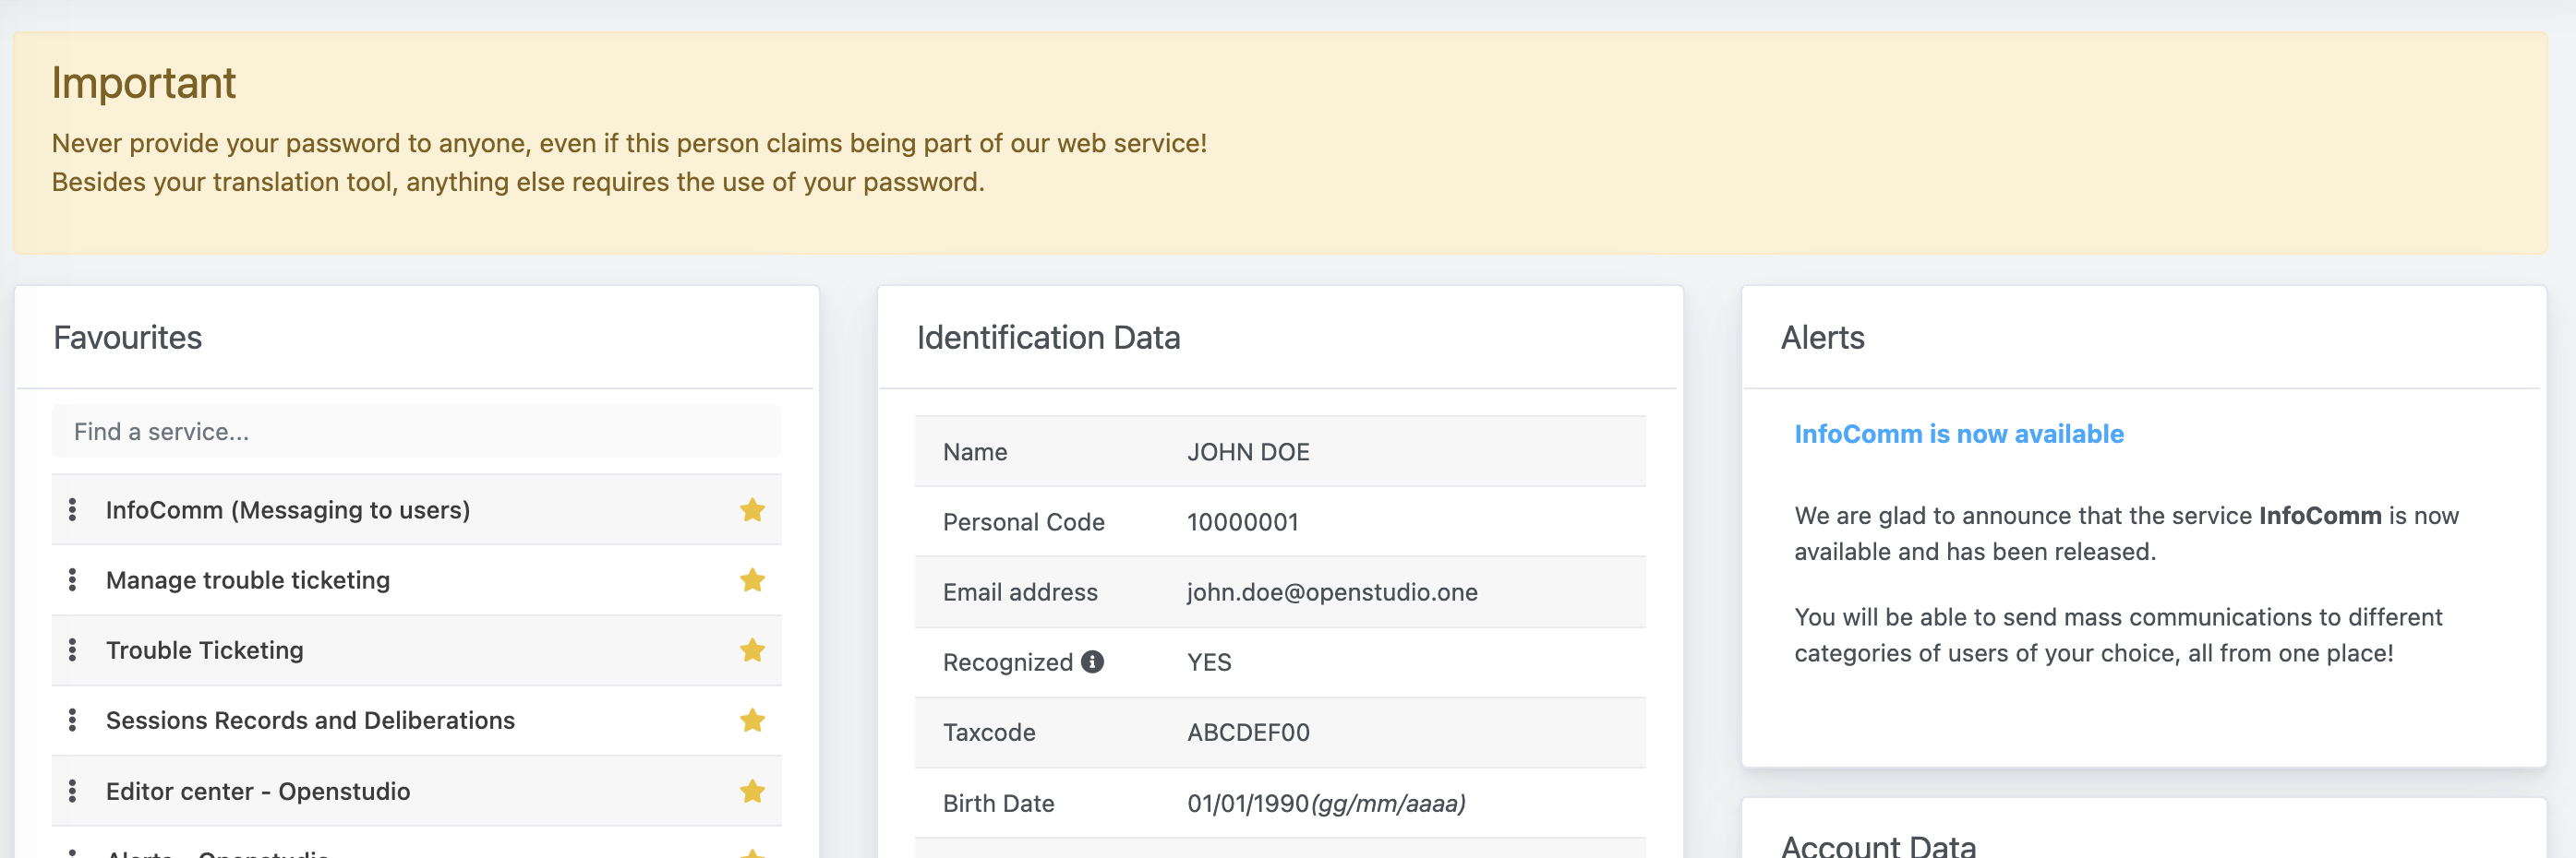Viewport: 2576px width, 858px height.
Task: Open Editor center - Openstudio service
Action: coord(258,791)
